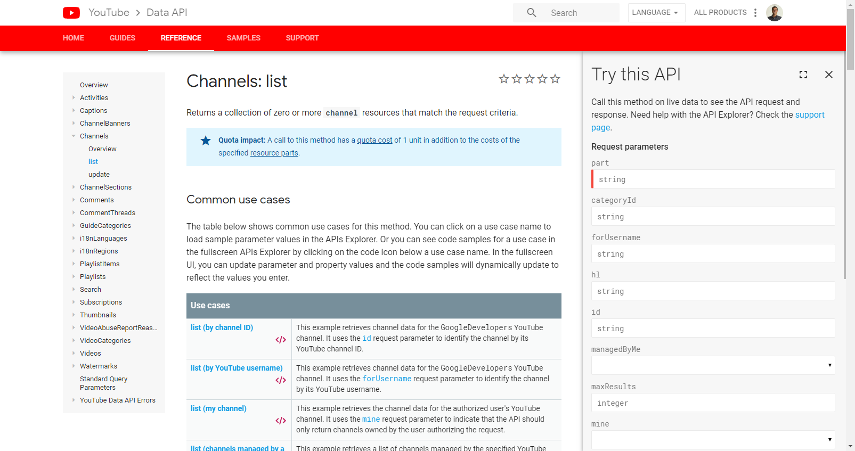This screenshot has height=451, width=855.
Task: Click the maxResults integer input field
Action: pyautogui.click(x=713, y=403)
